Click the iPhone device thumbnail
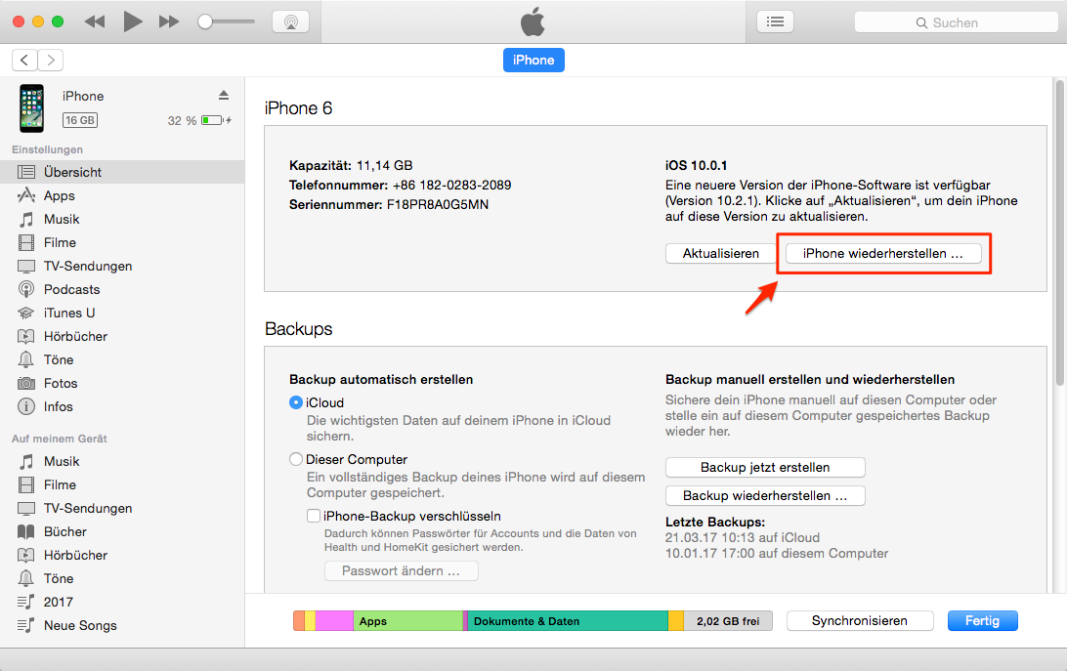This screenshot has height=671, width=1067. [31, 108]
